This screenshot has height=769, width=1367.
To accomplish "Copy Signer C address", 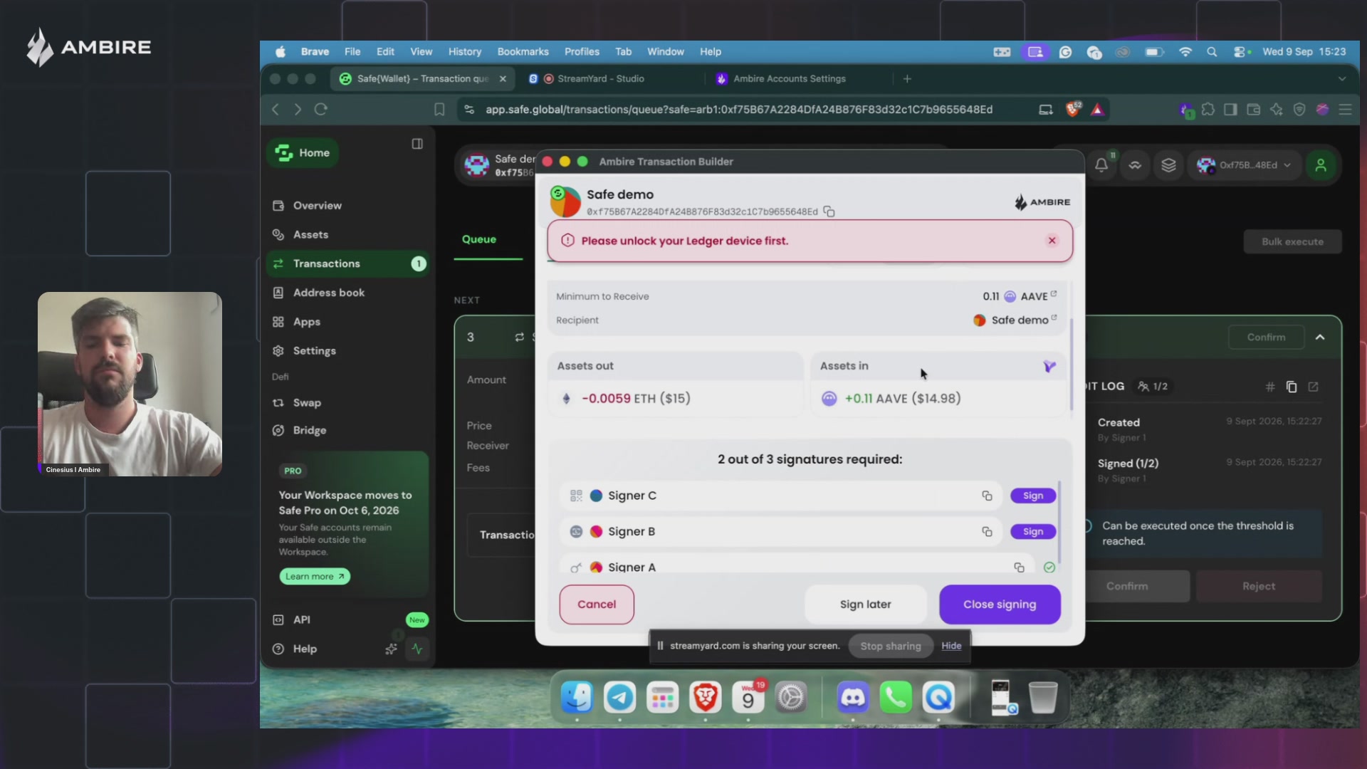I will 987,496.
